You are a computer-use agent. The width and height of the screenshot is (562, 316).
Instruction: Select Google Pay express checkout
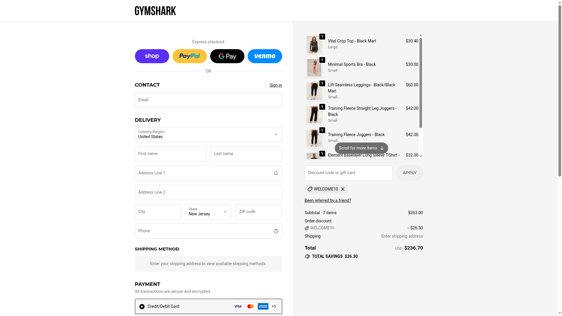click(227, 56)
